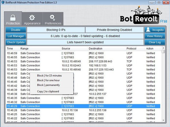Open View History
Image resolution: width=170 pixels, height=127 pixels.
[155, 36]
